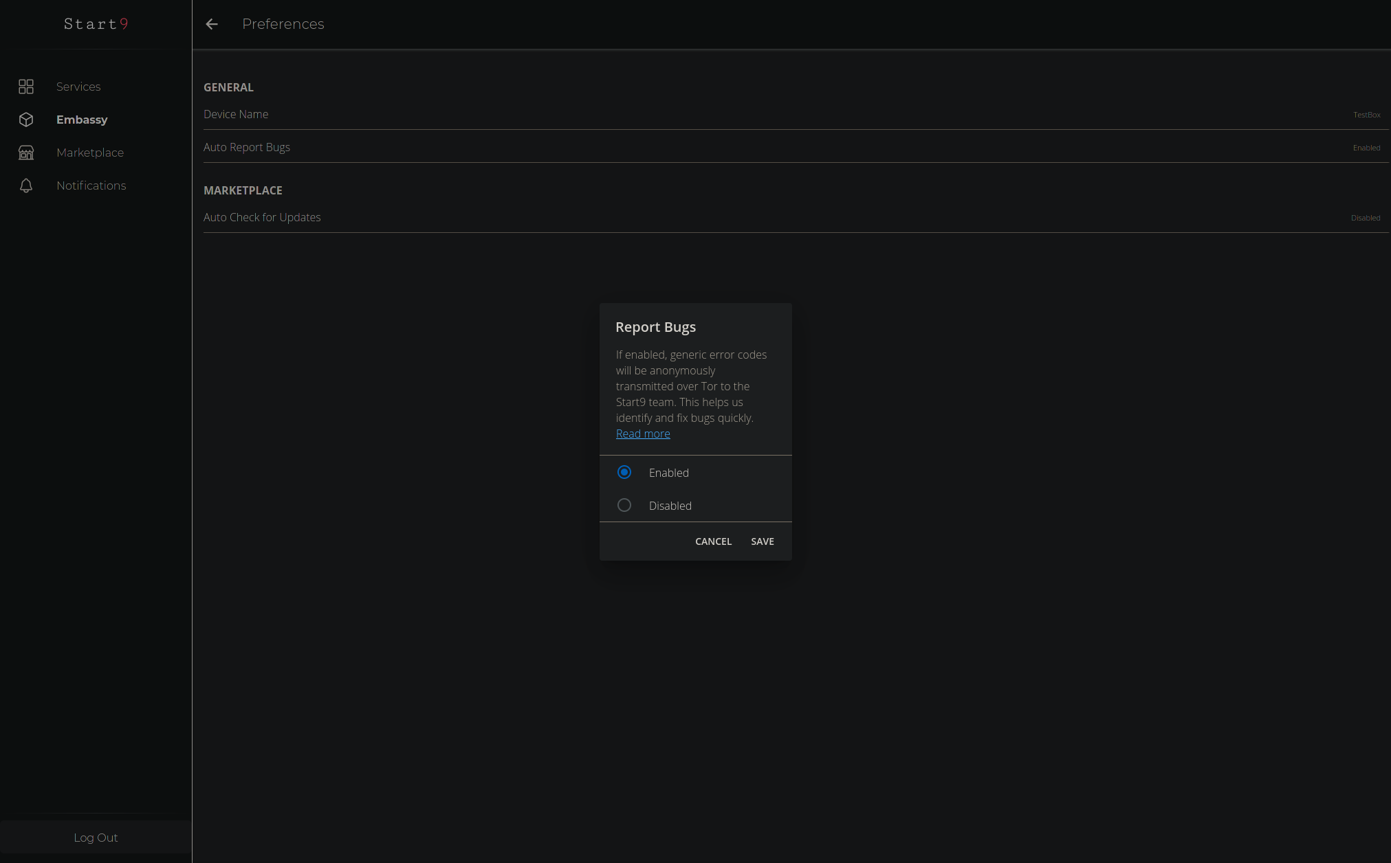Select the Disabled radio button
The width and height of the screenshot is (1391, 863).
(x=624, y=505)
